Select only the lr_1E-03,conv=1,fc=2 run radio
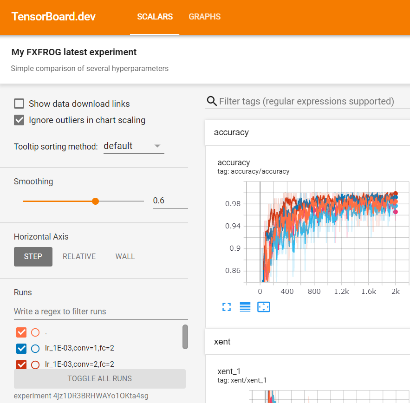 (35, 348)
